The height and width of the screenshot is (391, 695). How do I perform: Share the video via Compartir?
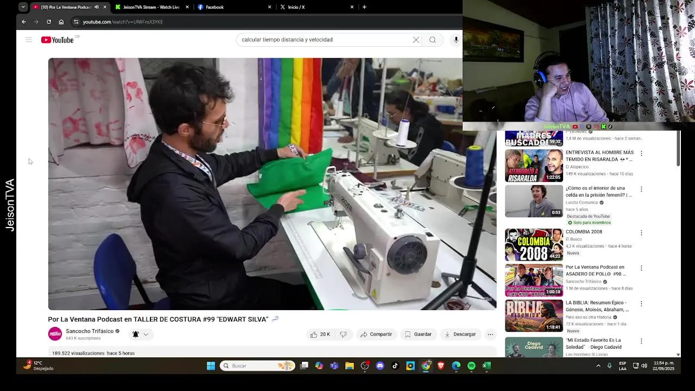[376, 335]
